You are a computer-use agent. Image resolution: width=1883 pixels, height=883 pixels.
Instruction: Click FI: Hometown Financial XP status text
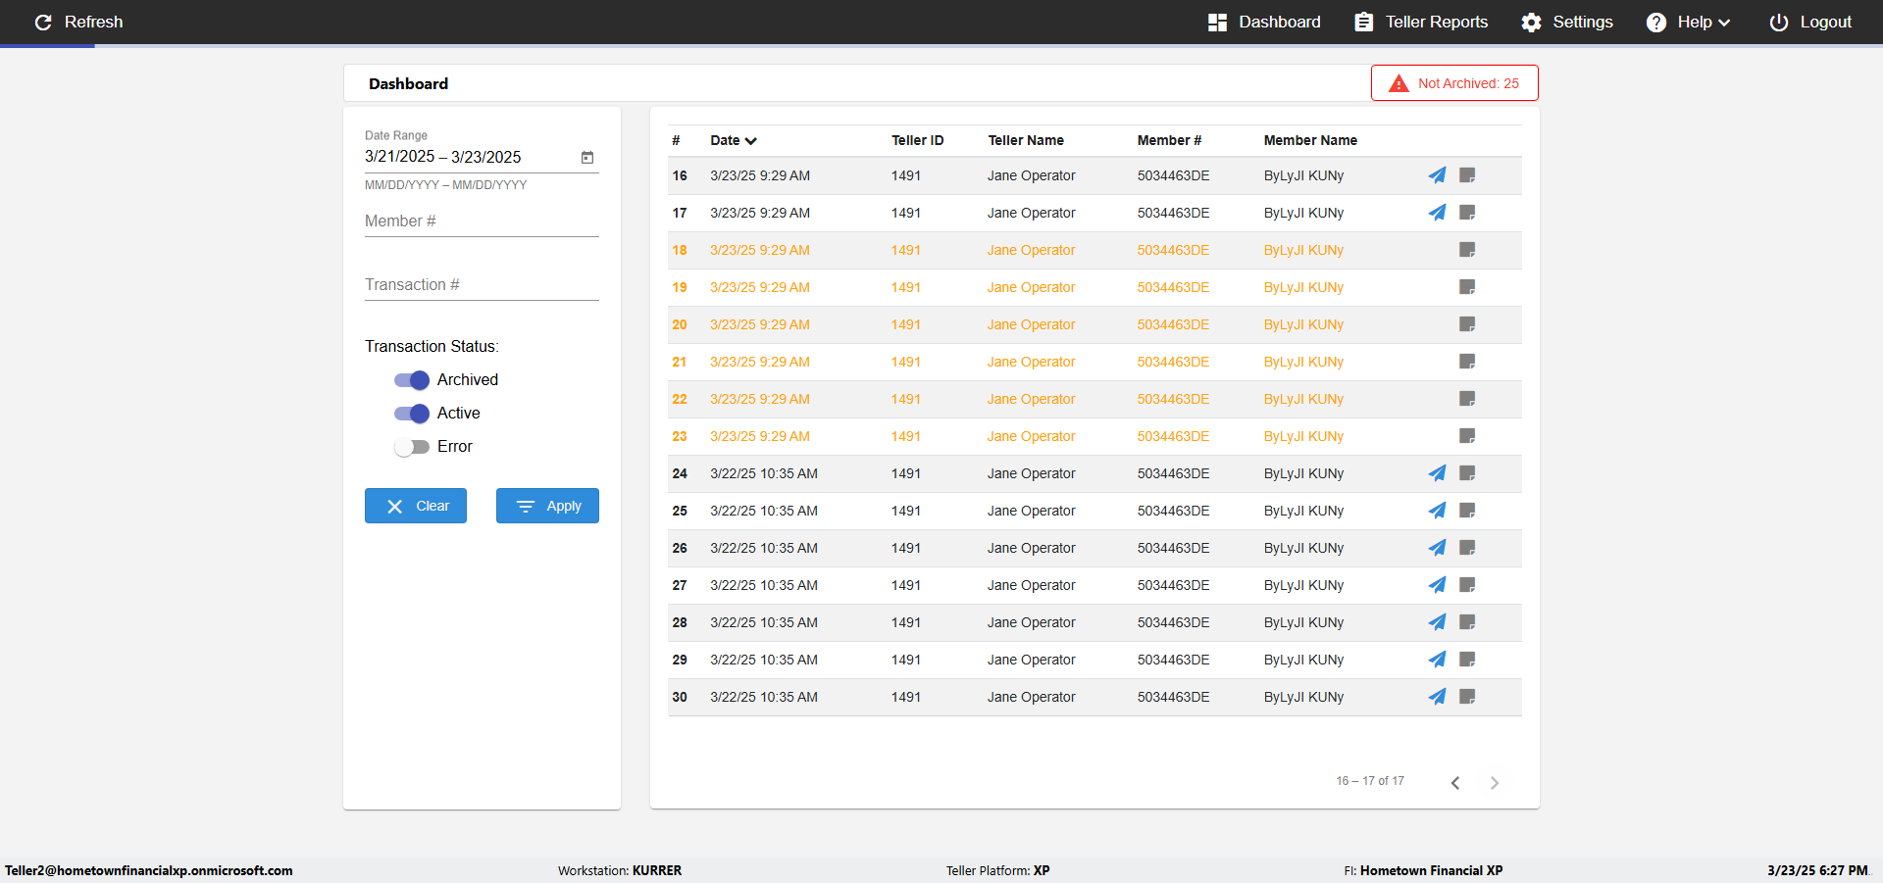click(1423, 870)
